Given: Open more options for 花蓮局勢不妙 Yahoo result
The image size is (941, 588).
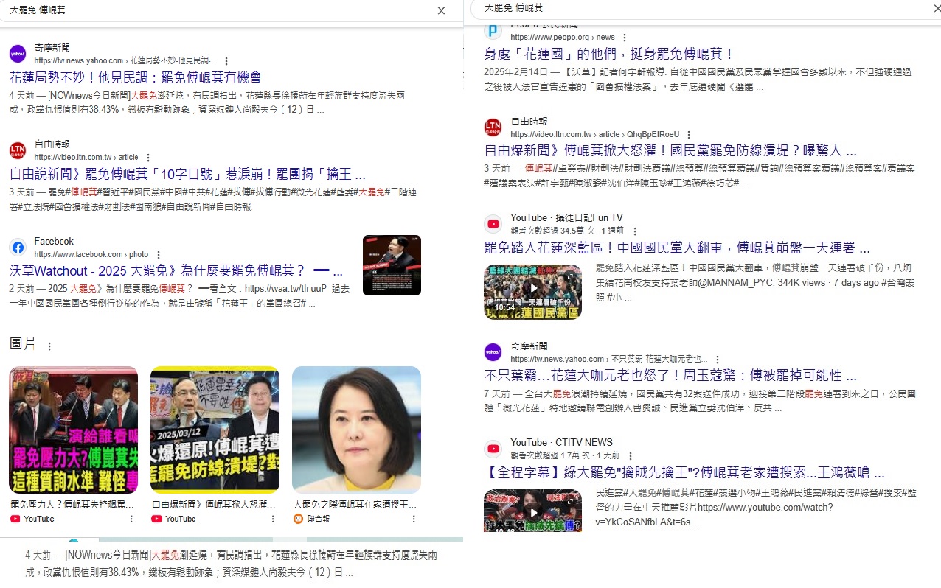Looking at the screenshot, I should coord(226,61).
